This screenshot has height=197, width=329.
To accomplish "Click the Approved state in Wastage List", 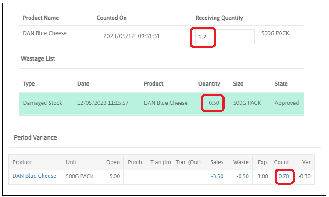I will pyautogui.click(x=286, y=103).
